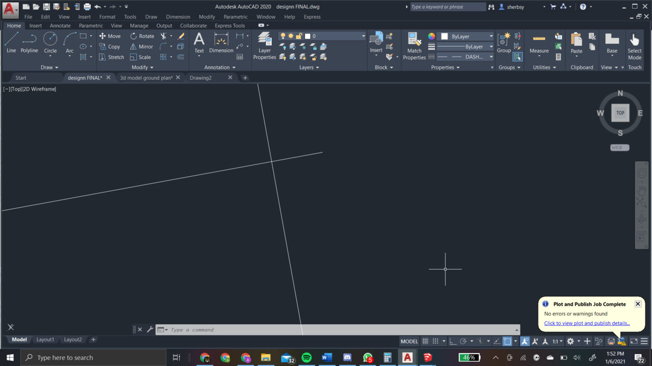This screenshot has width=652, height=366.
Task: Select the Polyline tool
Action: [x=29, y=42]
